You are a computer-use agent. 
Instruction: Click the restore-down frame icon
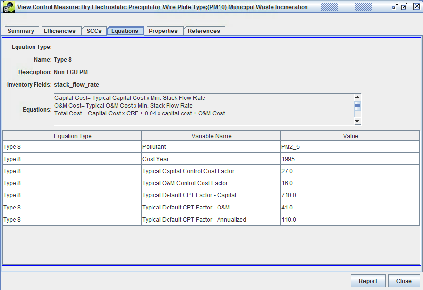tap(394, 7)
